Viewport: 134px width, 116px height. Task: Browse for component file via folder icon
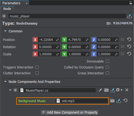coord(106,90)
